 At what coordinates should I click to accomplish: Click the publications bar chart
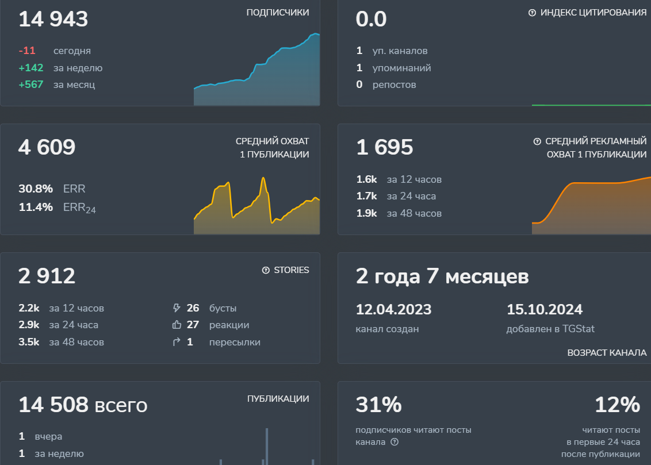pyautogui.click(x=266, y=447)
